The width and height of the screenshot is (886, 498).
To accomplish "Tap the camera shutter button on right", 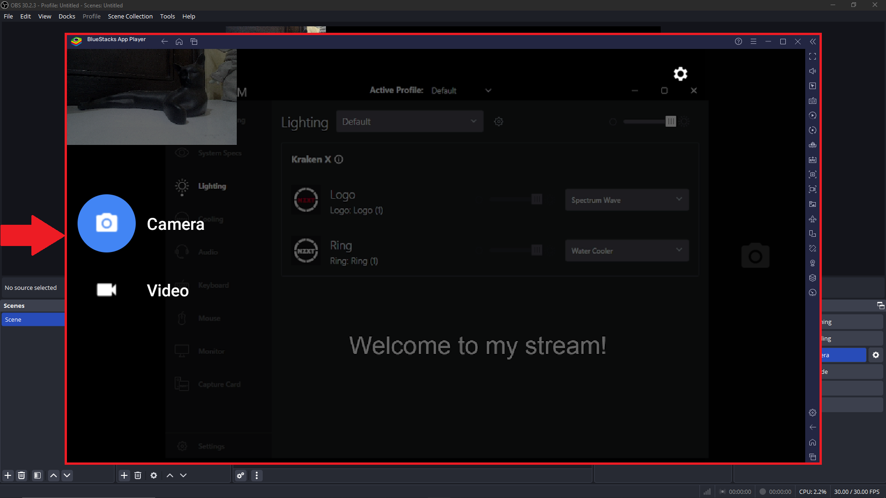I will [x=755, y=255].
